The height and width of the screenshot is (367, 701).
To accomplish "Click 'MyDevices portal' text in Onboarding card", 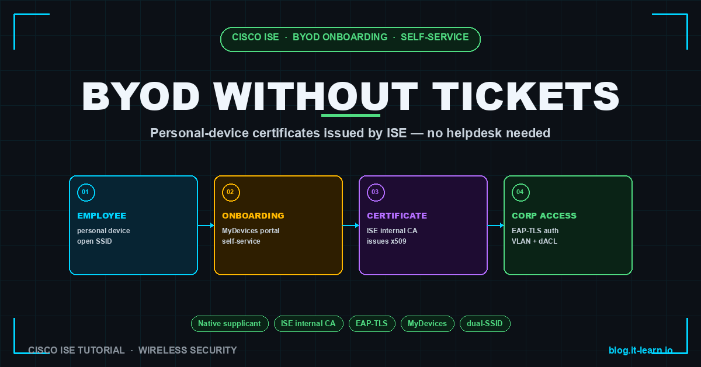I will pos(251,231).
